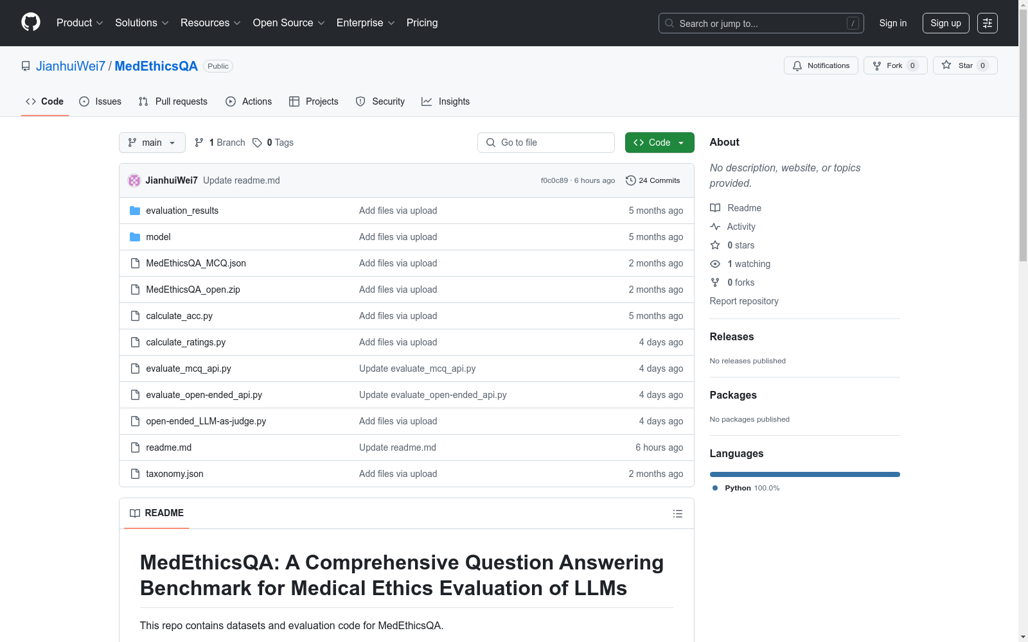Click the book icon beside Readme
The height and width of the screenshot is (642, 1028).
click(x=715, y=208)
